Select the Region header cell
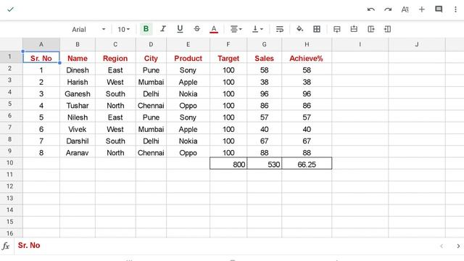This screenshot has height=261, width=464. click(x=115, y=58)
